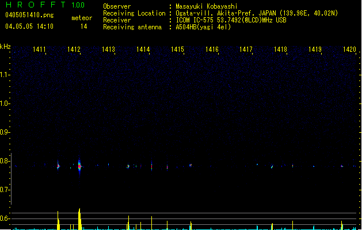The image size is (362, 230).
Task: Click location text Ogata-vill. Akita-Pref. JAPAN
Action: point(226,13)
